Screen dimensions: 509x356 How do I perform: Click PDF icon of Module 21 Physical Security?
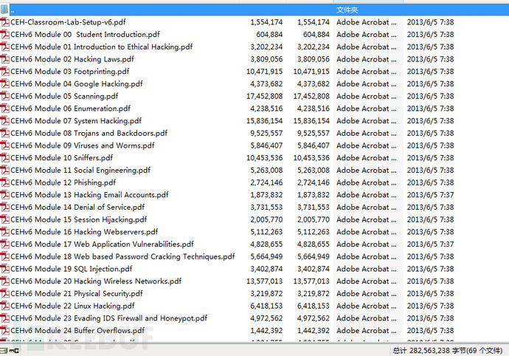coord(4,294)
